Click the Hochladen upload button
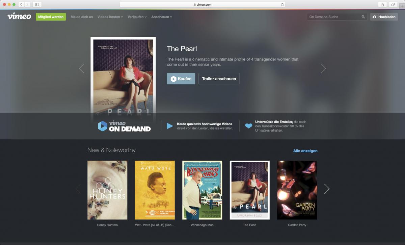 (x=384, y=17)
